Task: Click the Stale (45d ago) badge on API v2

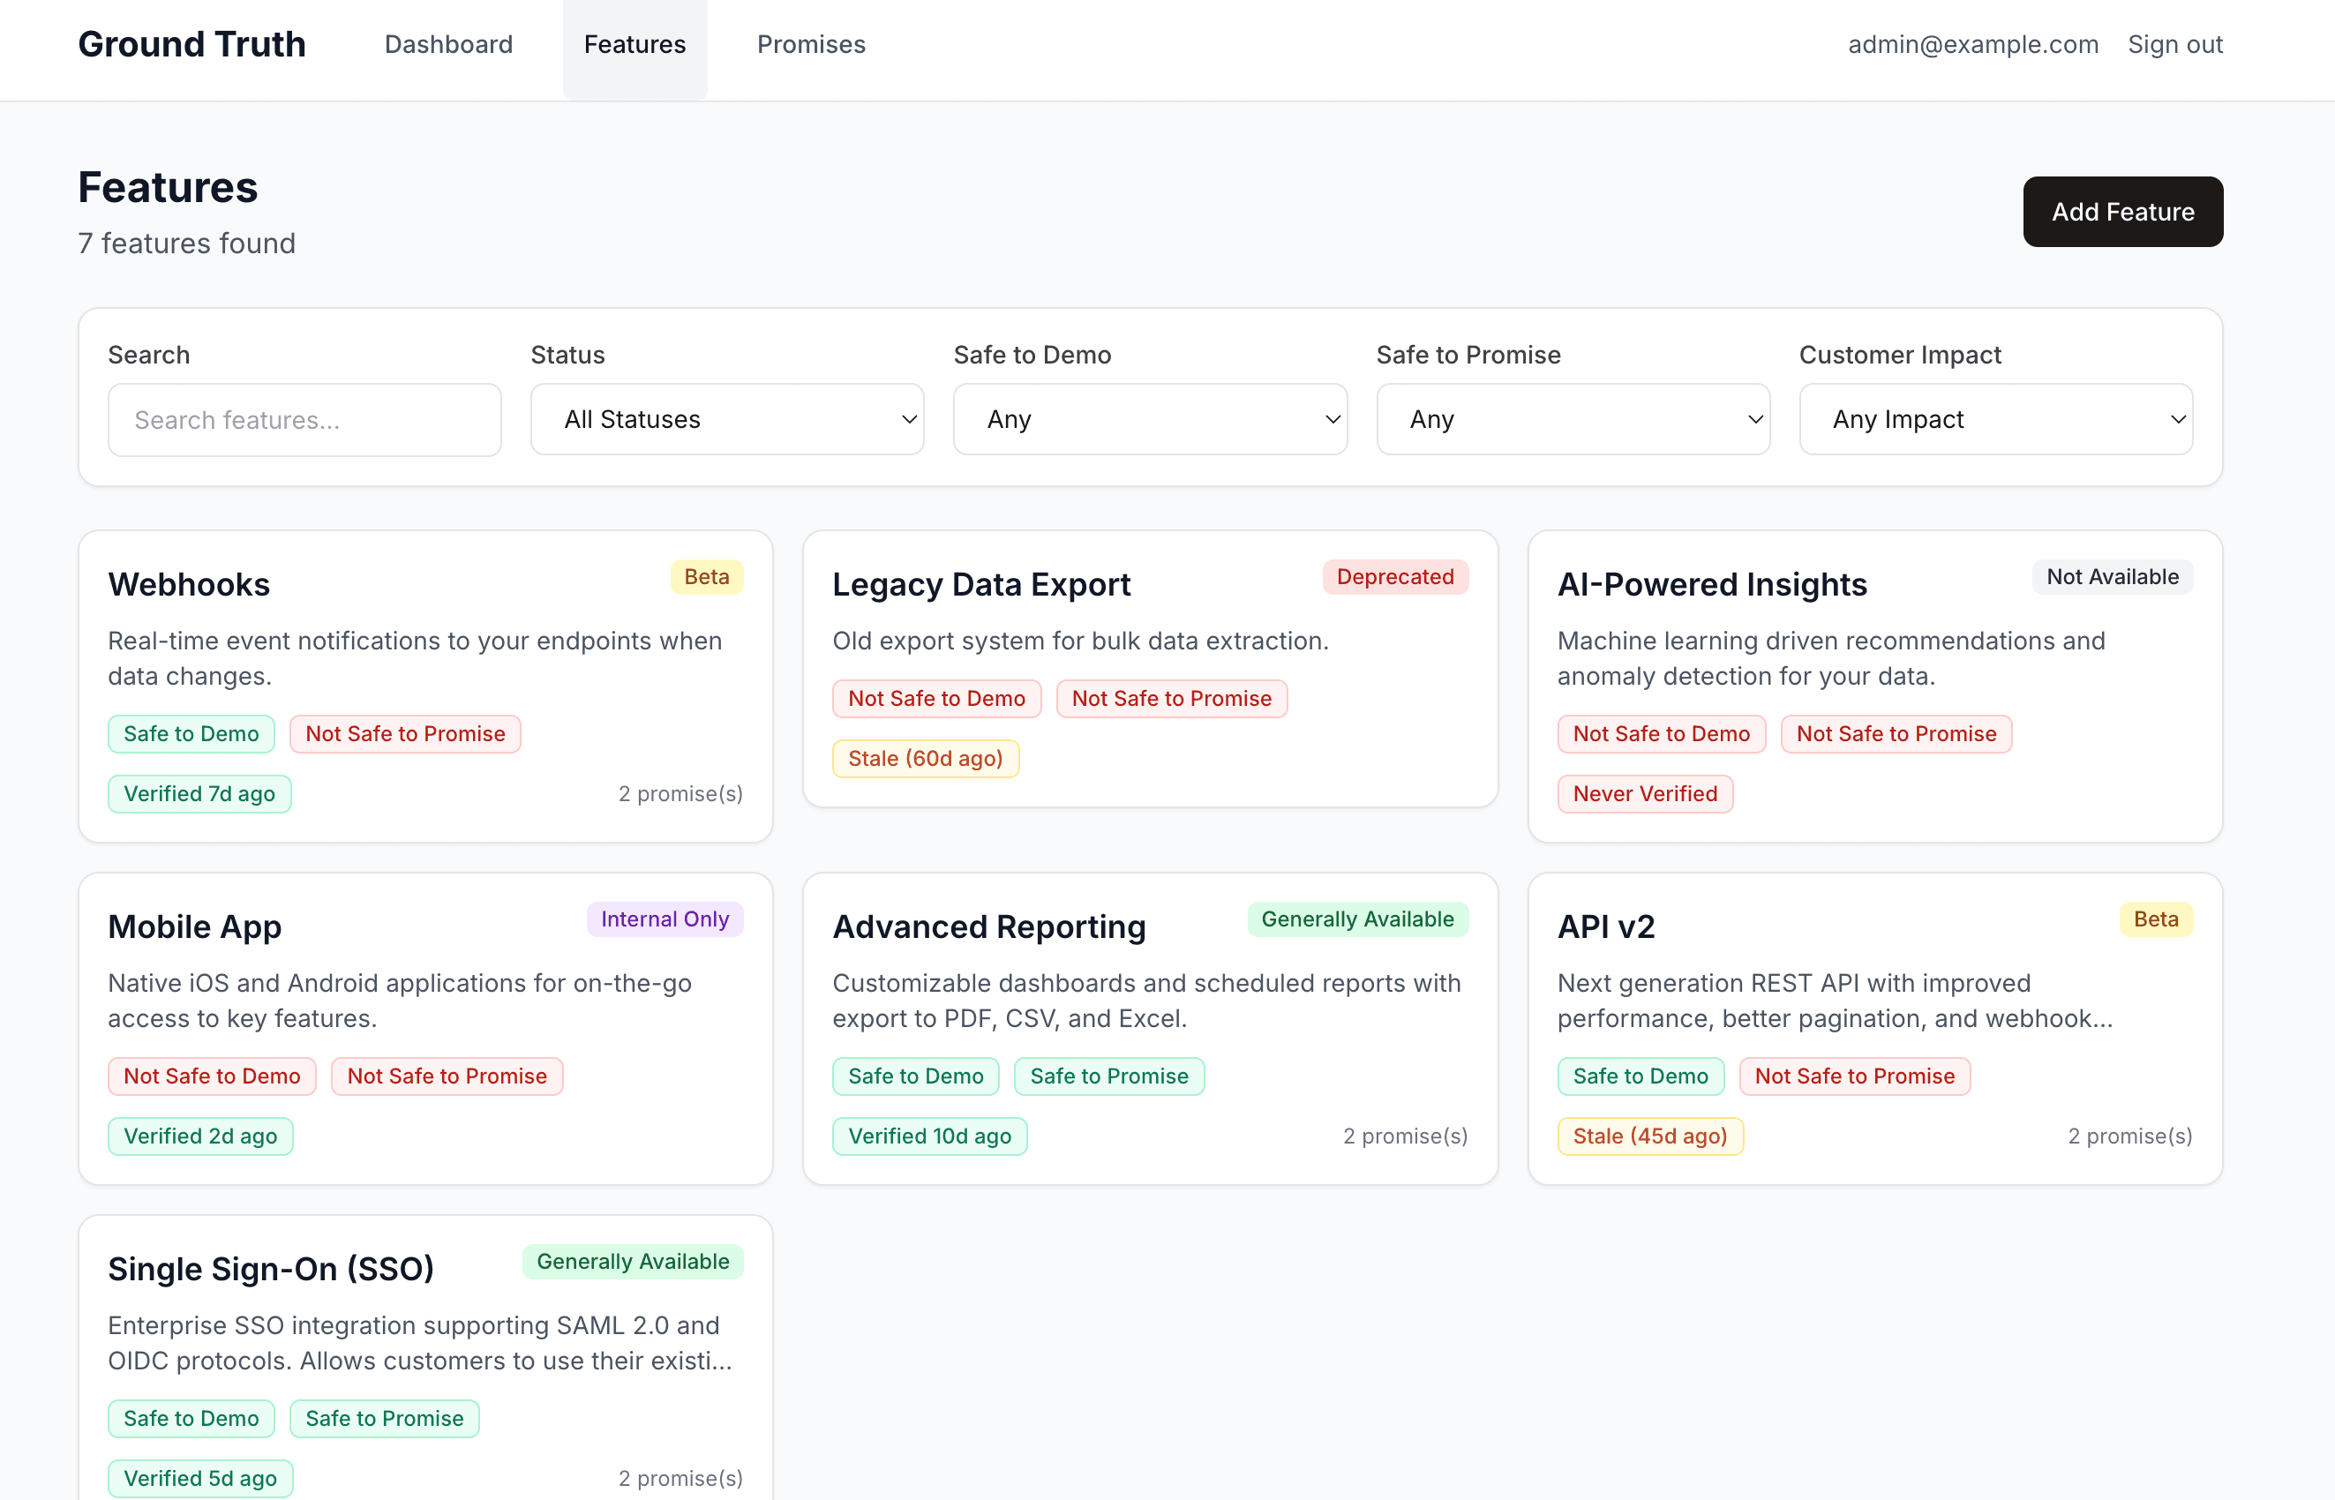Action: (1649, 1136)
